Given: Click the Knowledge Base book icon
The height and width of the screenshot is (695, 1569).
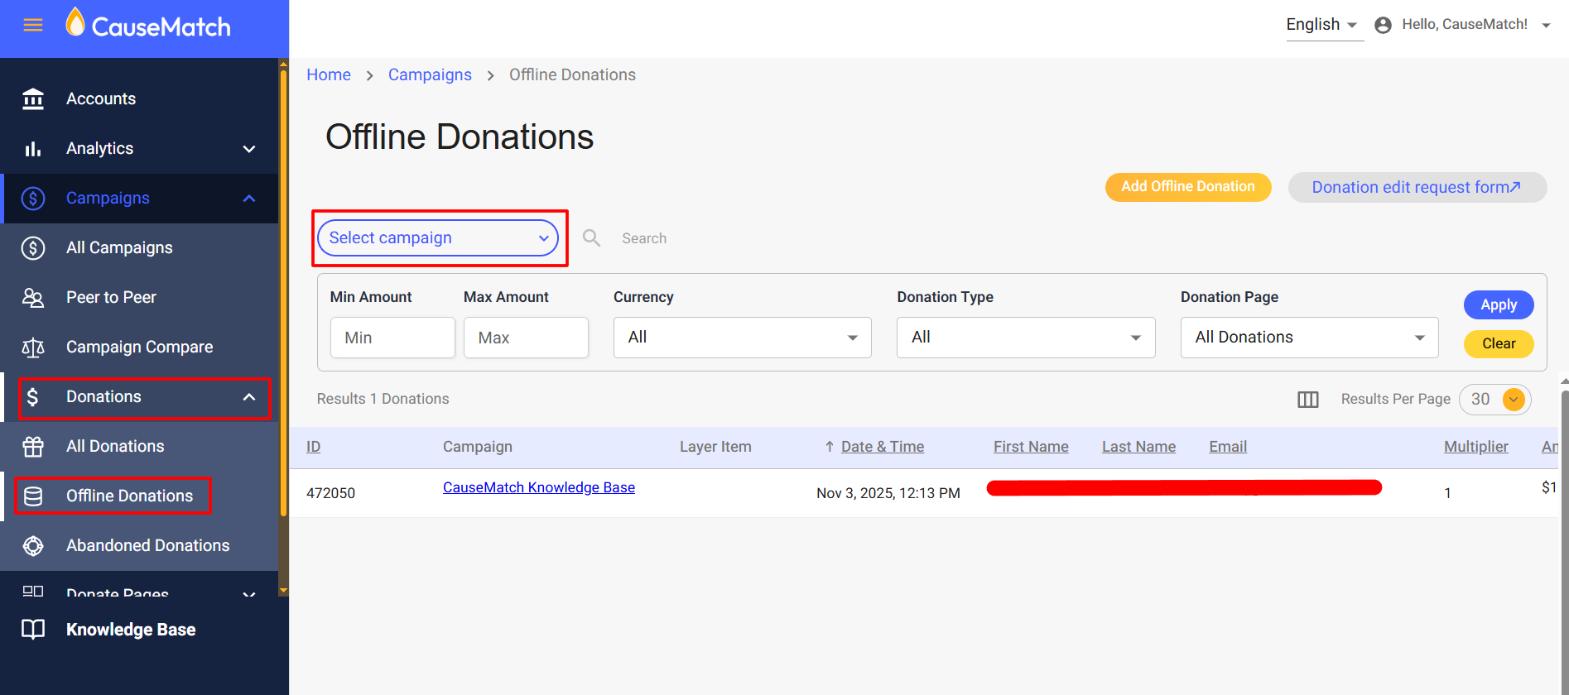Looking at the screenshot, I should pyautogui.click(x=33, y=630).
